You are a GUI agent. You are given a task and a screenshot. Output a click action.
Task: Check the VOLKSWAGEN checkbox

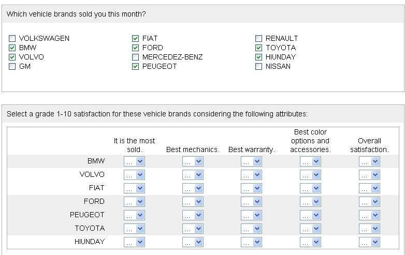tap(12, 38)
